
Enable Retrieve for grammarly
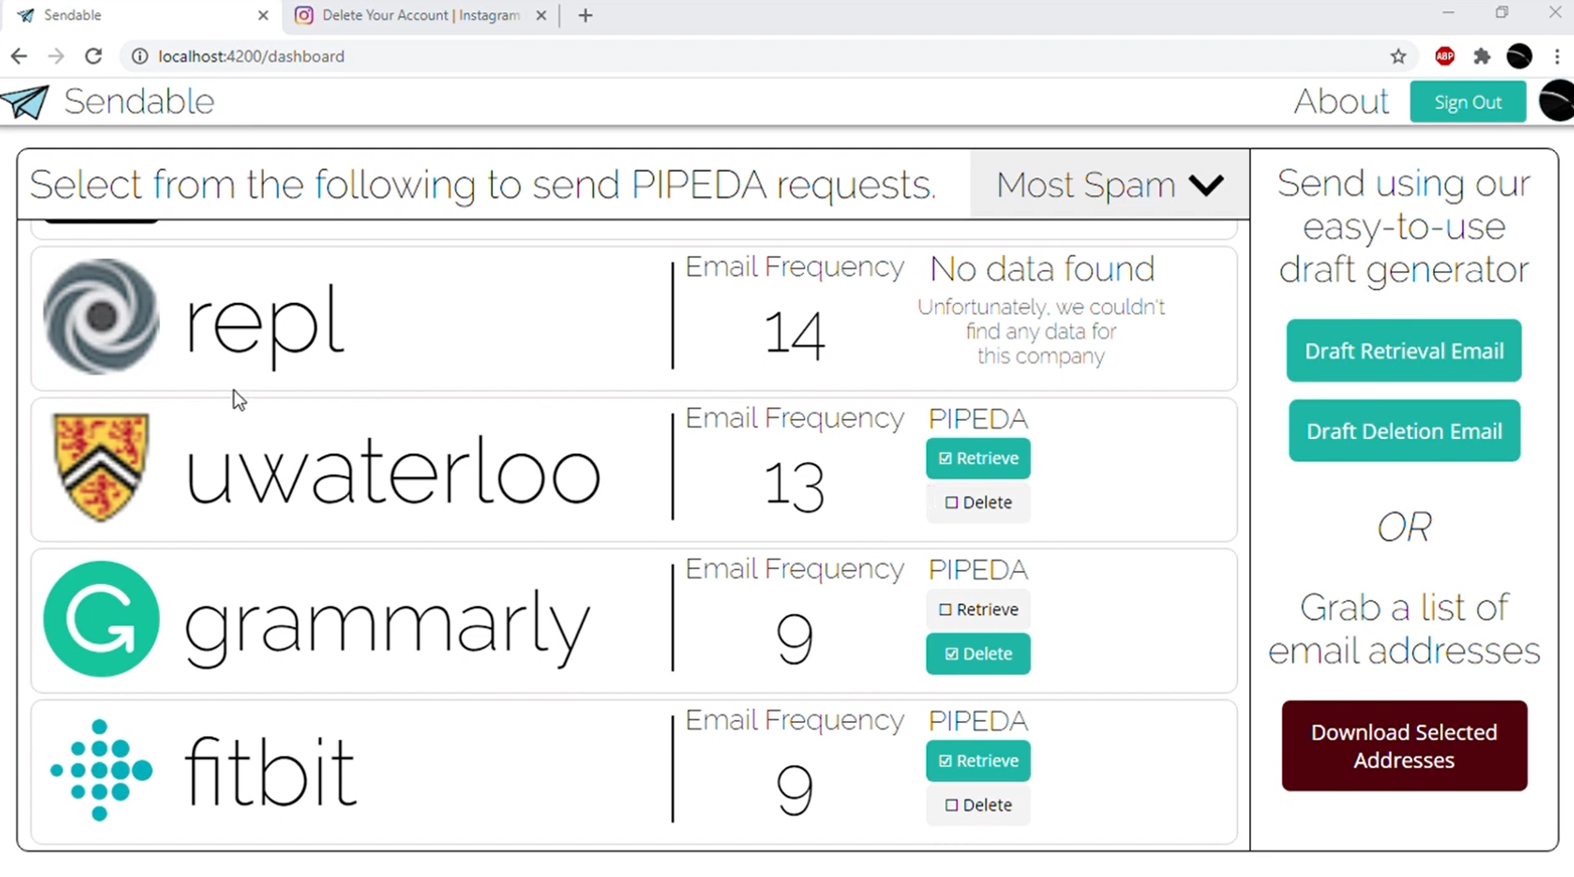[977, 610]
